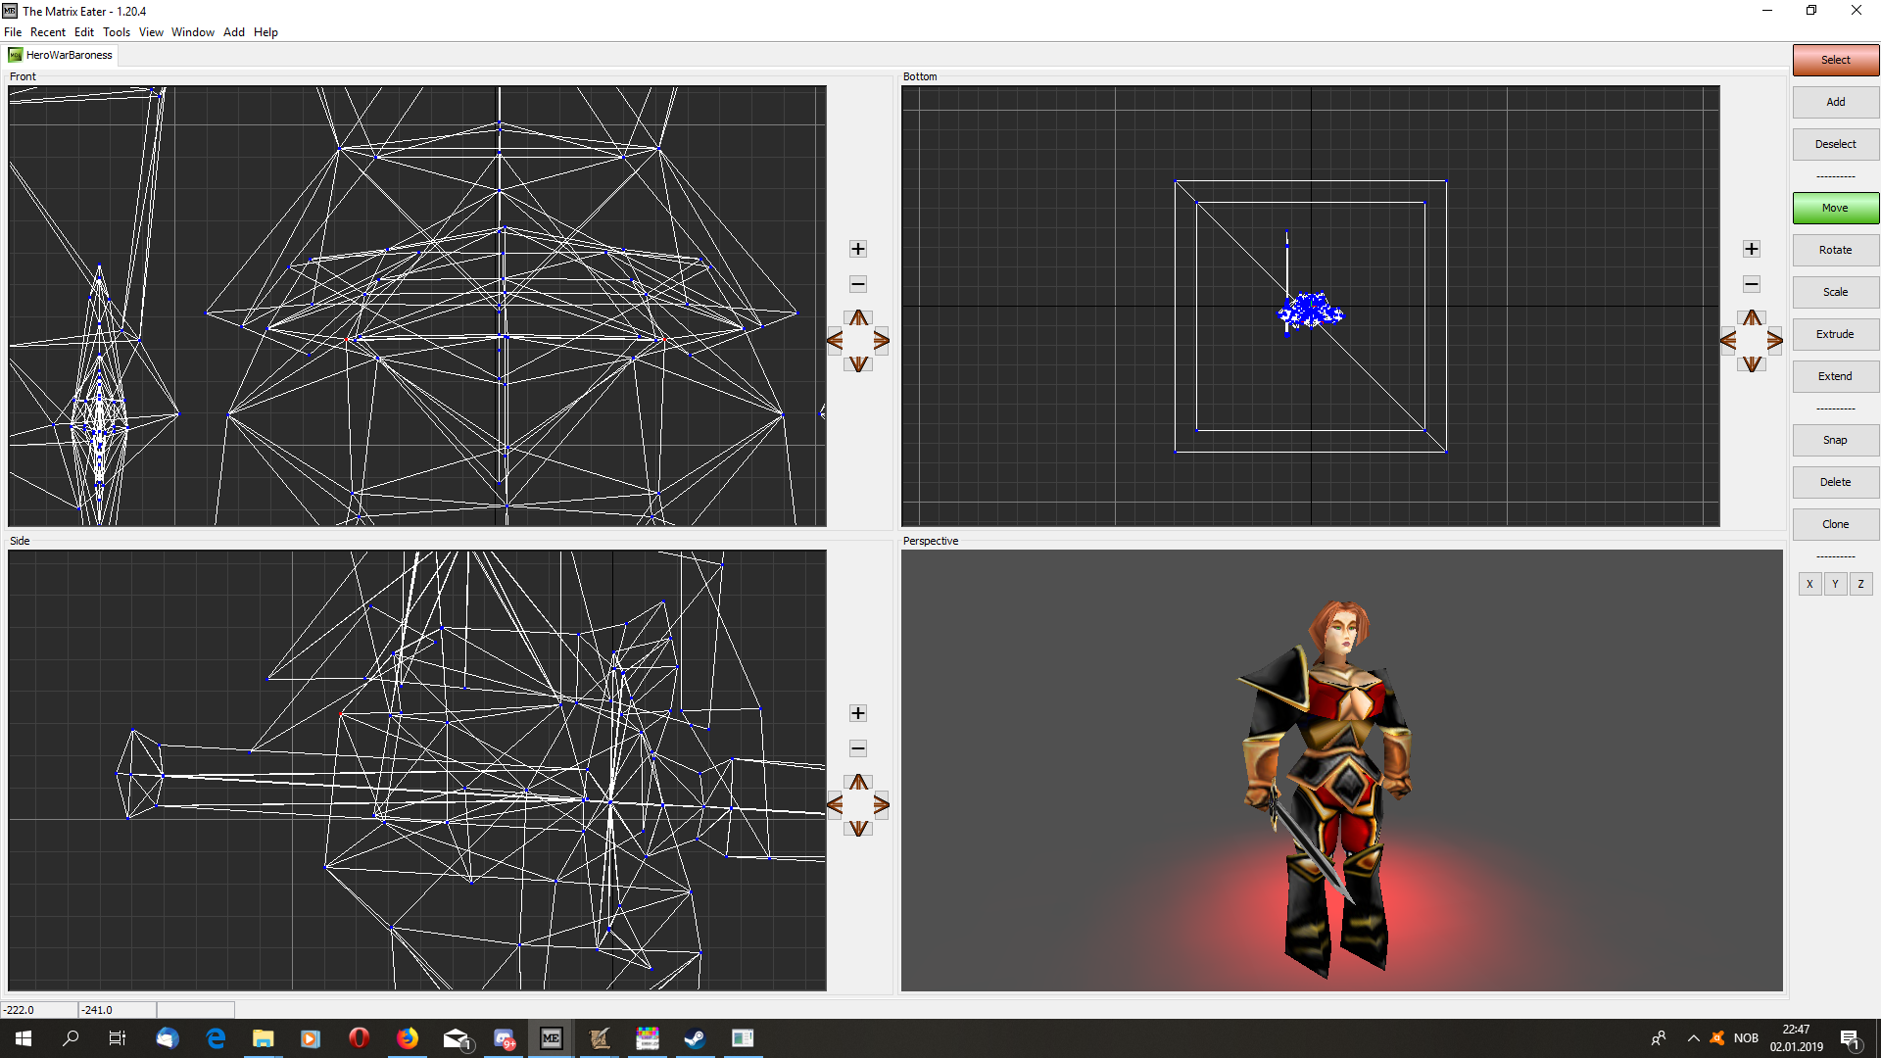
Task: Open Steam from taskbar
Action: pos(696,1038)
